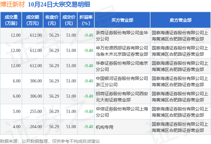Select the 成交额(万元) column header

pyautogui.click(x=33, y=20)
